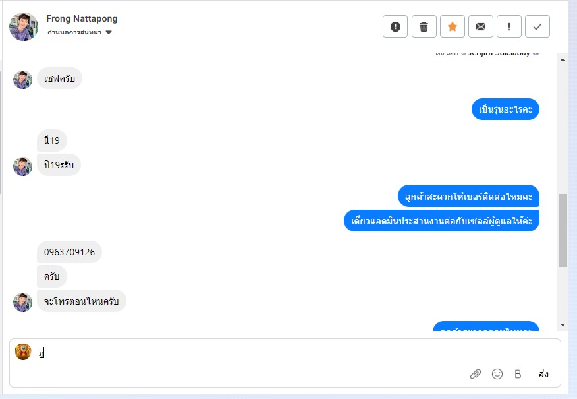Expand the dropdown arrow under Frong Nattapong
Viewport: 577px width, 399px height.
point(109,32)
